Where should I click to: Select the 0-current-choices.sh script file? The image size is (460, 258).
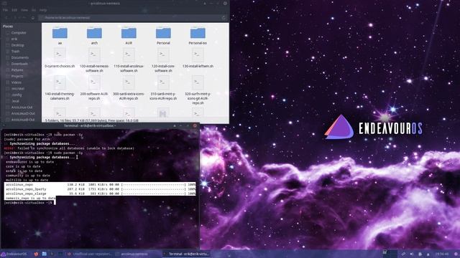60,59
